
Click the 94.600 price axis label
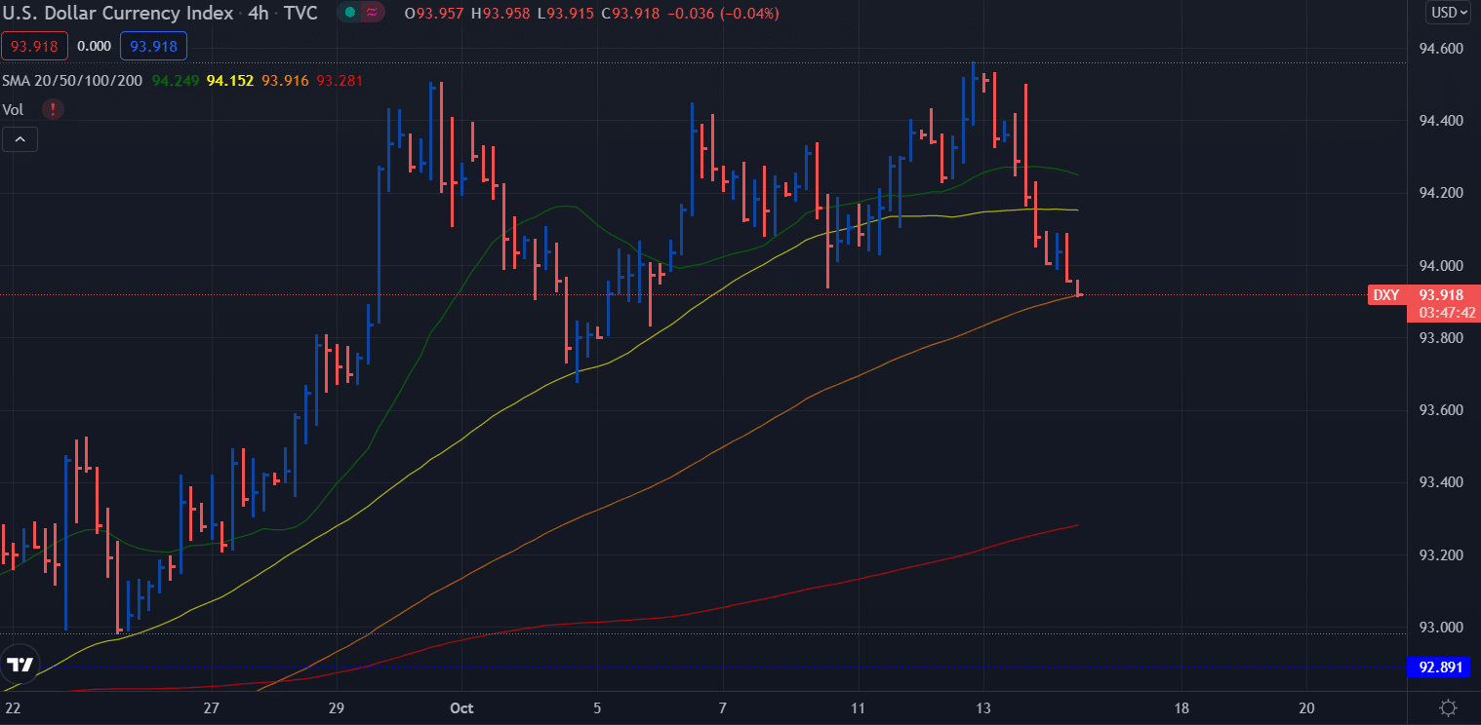pyautogui.click(x=1441, y=49)
